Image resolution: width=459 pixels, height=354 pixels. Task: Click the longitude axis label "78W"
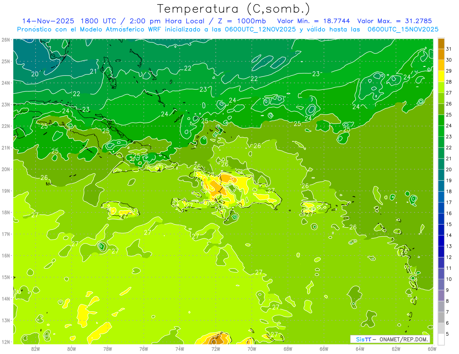pyautogui.click(x=107, y=349)
